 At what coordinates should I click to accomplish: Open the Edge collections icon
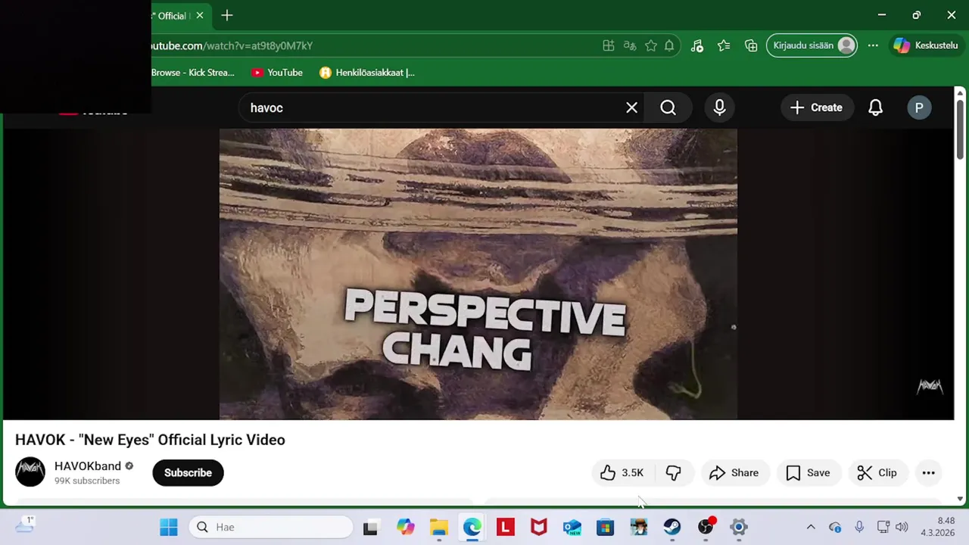pyautogui.click(x=751, y=45)
